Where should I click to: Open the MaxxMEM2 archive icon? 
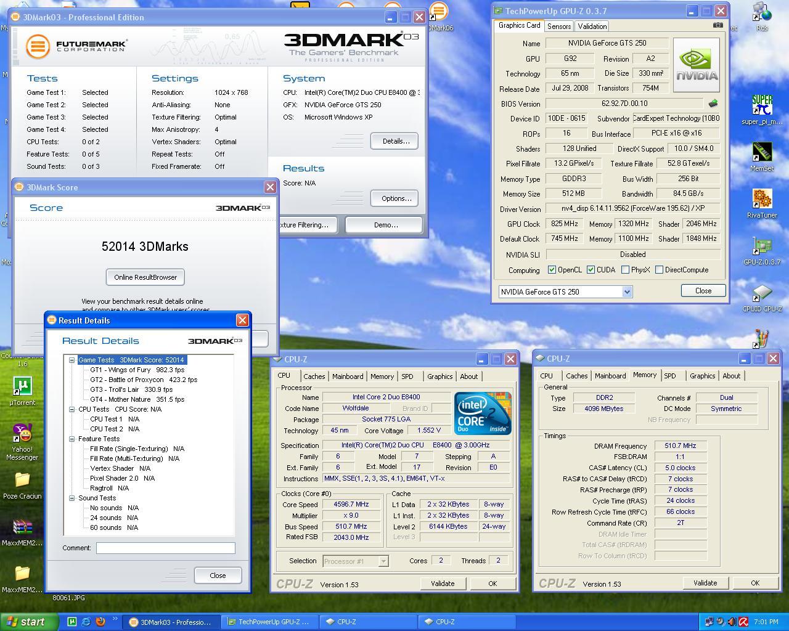tap(22, 532)
